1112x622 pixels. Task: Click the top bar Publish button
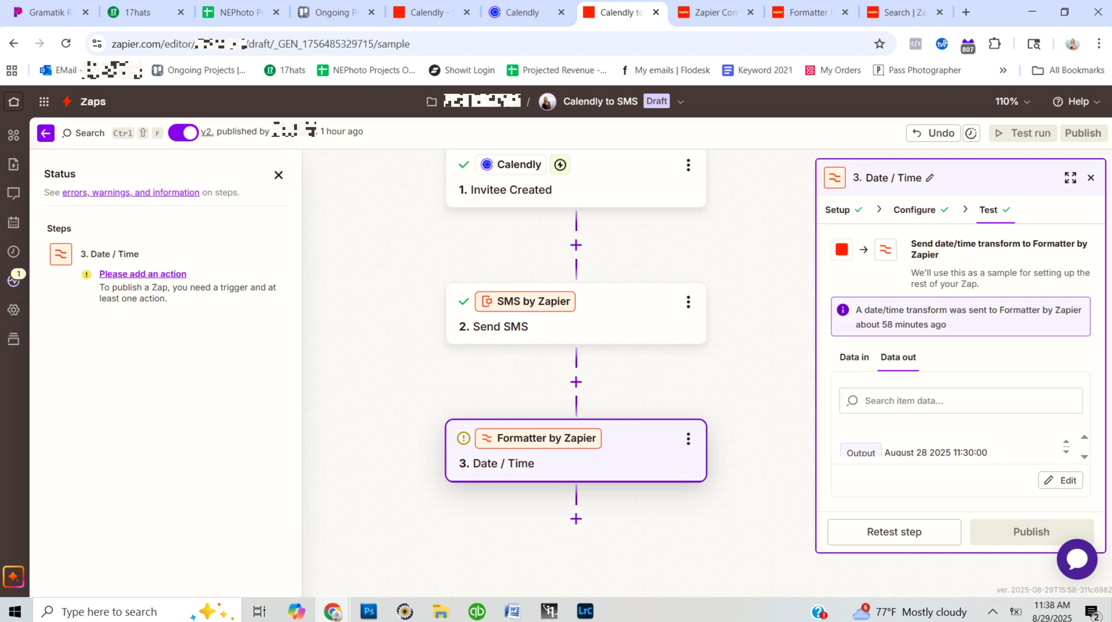pyautogui.click(x=1083, y=133)
